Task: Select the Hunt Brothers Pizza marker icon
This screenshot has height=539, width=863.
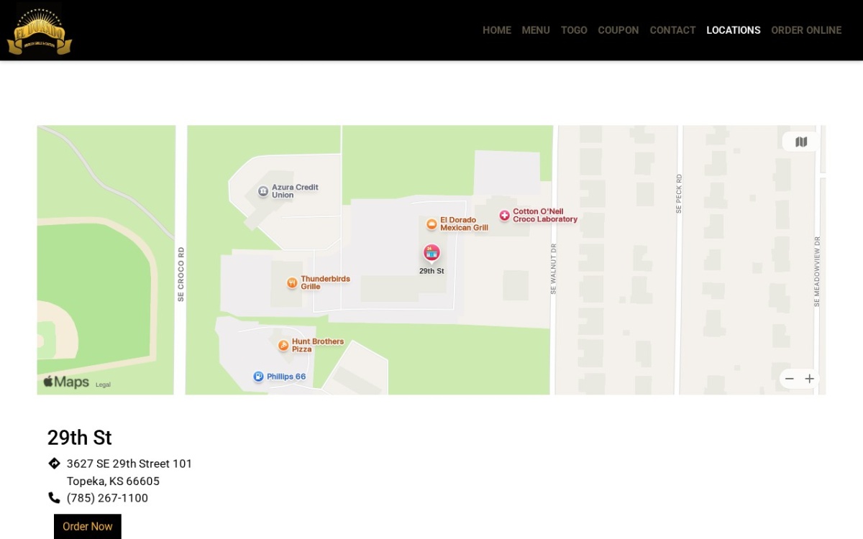Action: [x=283, y=346]
